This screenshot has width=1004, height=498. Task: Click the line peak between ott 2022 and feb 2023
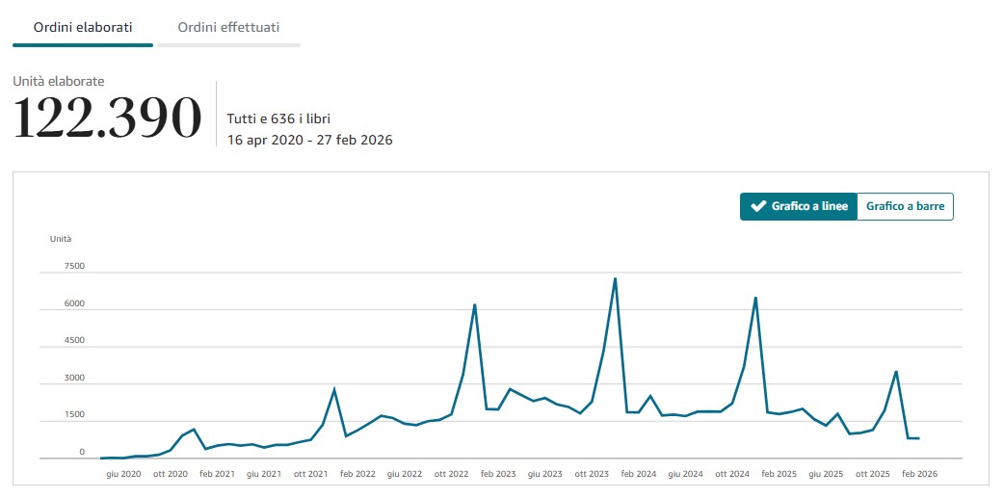(475, 305)
